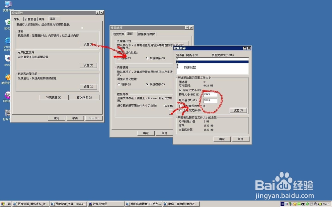Click the Baidu Hi tray icon
Screen dimensions: 332x207
click(287, 204)
